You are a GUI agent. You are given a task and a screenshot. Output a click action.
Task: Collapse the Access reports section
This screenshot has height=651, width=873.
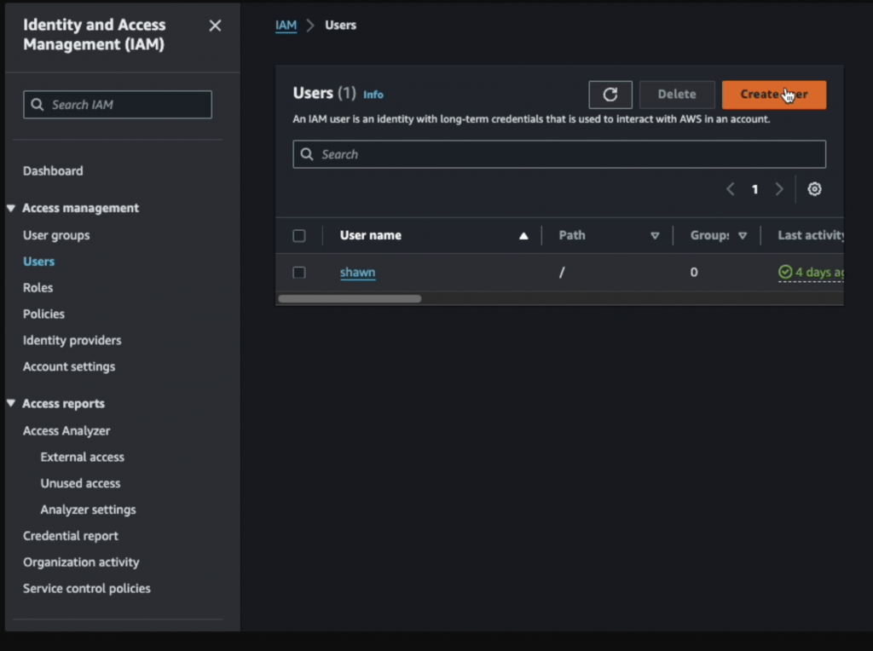pyautogui.click(x=10, y=403)
